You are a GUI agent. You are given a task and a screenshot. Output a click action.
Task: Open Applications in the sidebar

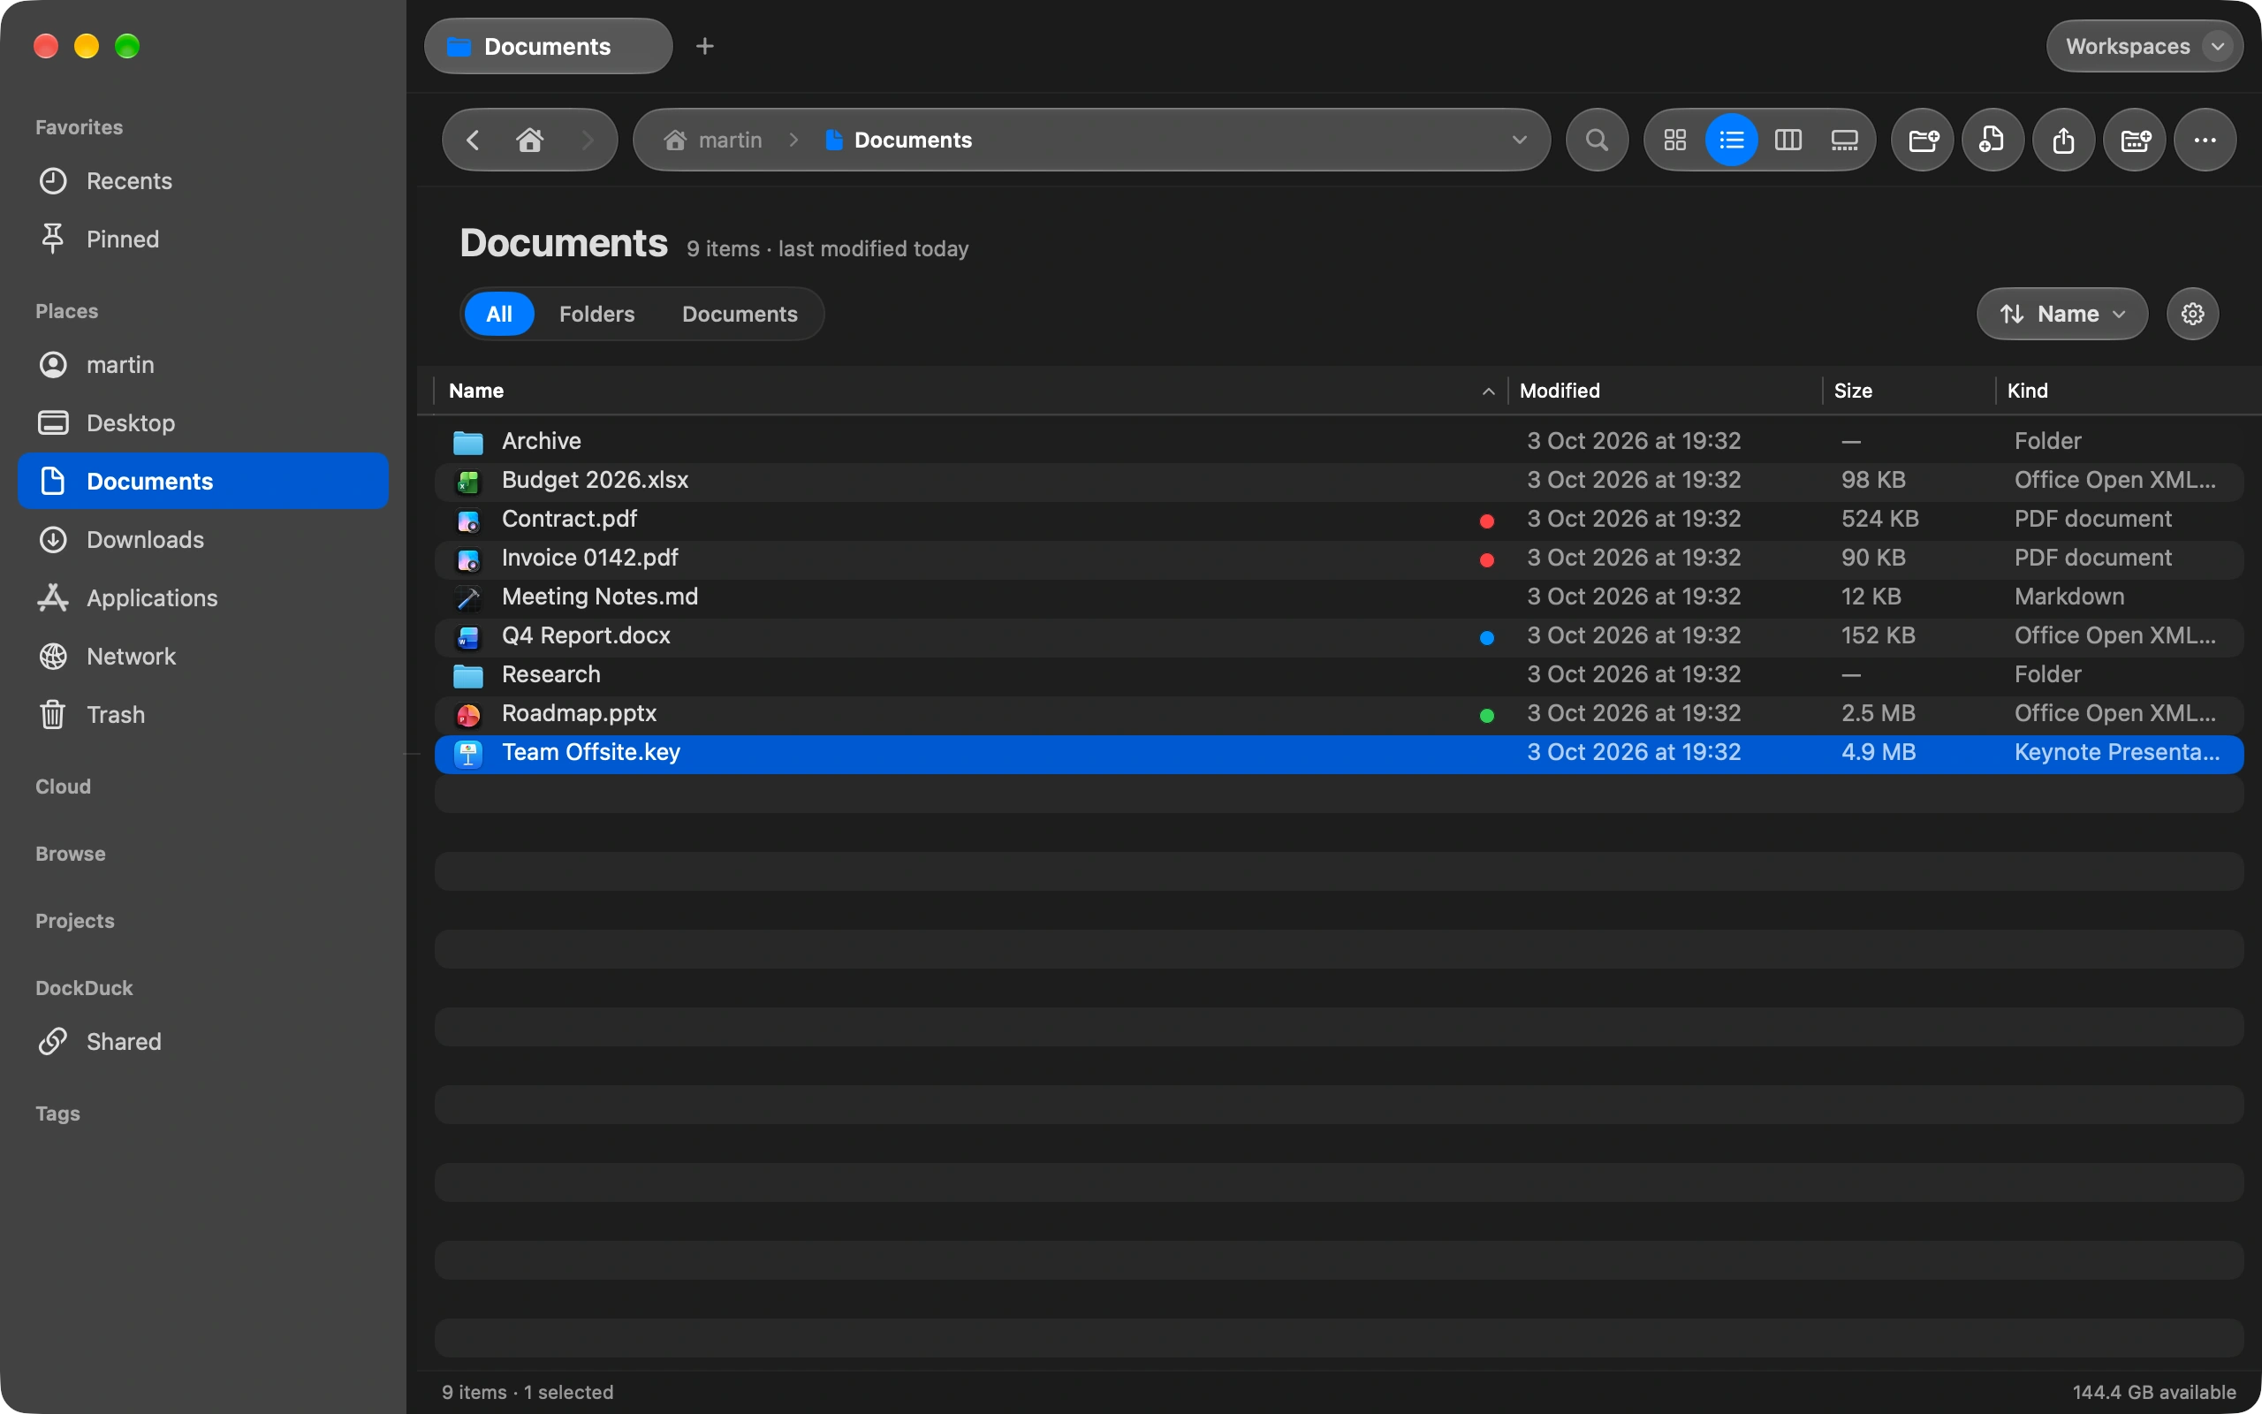[x=203, y=598]
